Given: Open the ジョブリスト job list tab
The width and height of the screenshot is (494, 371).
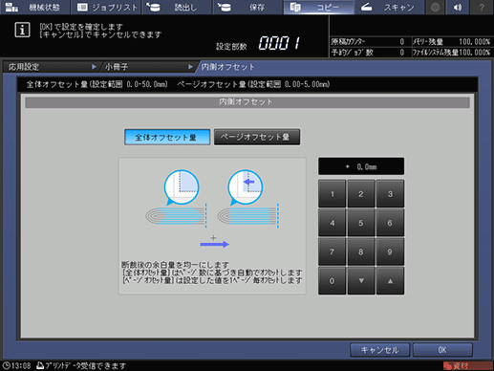Looking at the screenshot, I should [106, 7].
